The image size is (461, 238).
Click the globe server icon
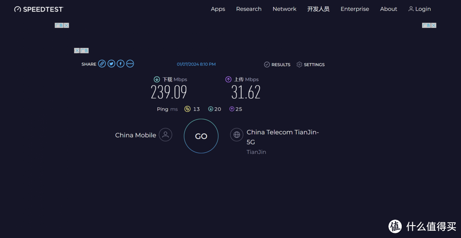click(x=236, y=135)
